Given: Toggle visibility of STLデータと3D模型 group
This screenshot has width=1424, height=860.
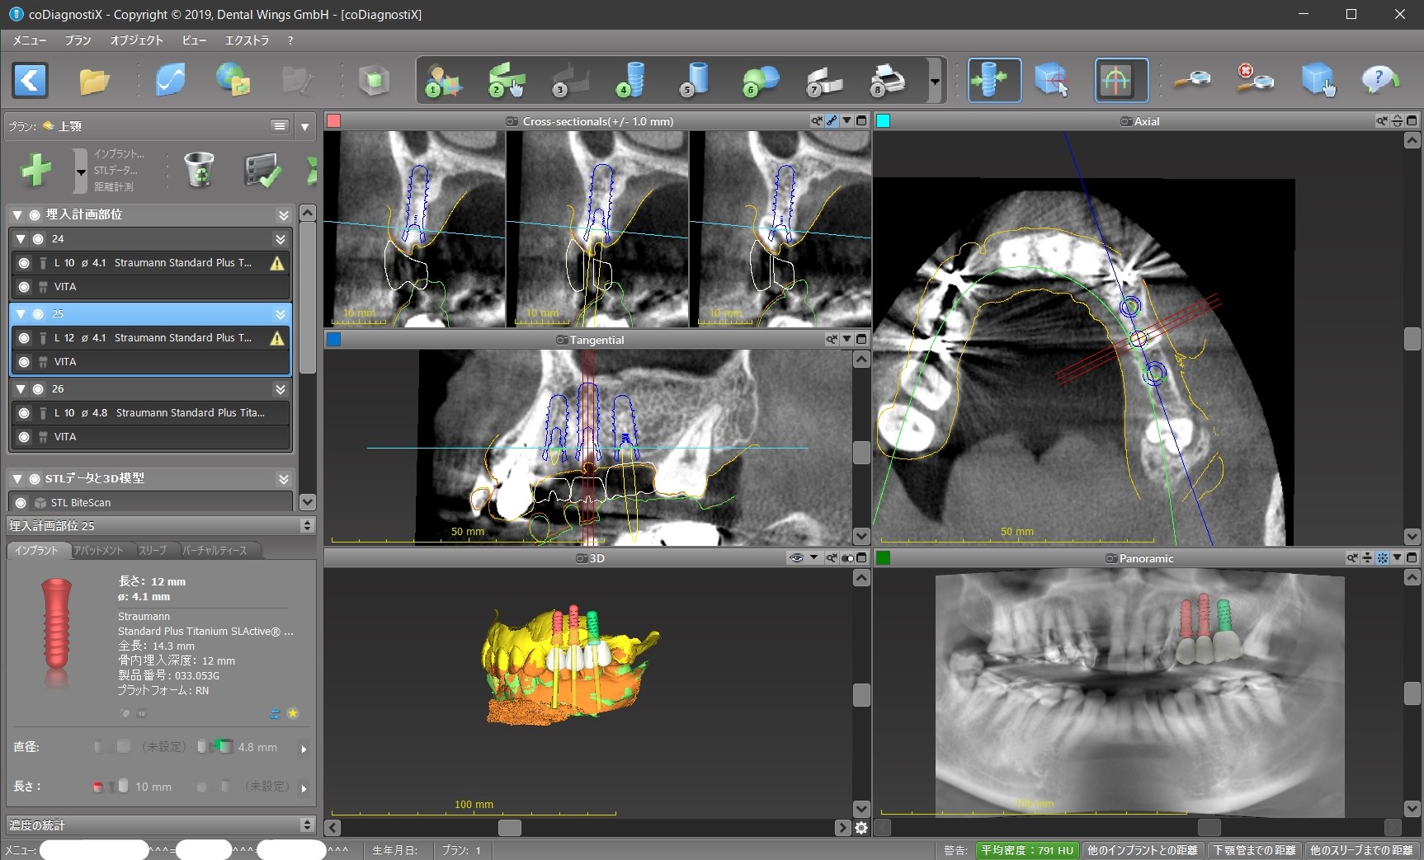Looking at the screenshot, I should point(35,478).
